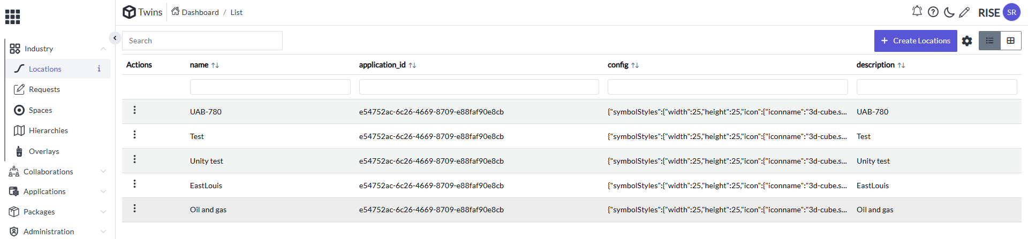The height and width of the screenshot is (239, 1028).
Task: Open actions menu for Oil and gas row
Action: [x=134, y=209]
